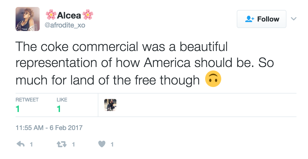
Task: Click the cherry blossom emoji after Alcea
Action: [88, 15]
